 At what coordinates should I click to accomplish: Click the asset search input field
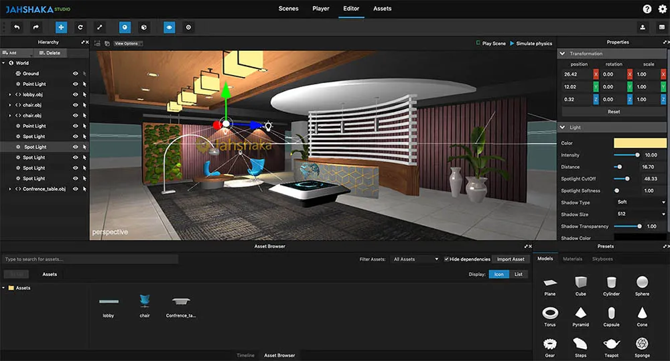(x=90, y=259)
